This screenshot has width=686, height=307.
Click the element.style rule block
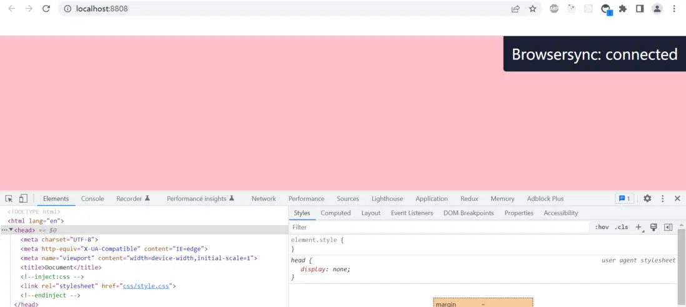click(x=483, y=244)
